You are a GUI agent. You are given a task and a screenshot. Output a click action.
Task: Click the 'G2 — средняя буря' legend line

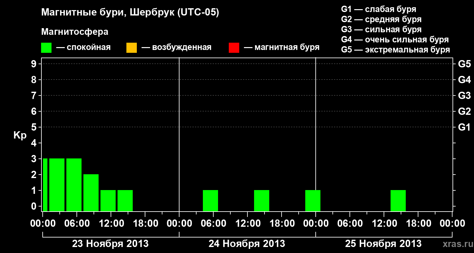click(381, 19)
